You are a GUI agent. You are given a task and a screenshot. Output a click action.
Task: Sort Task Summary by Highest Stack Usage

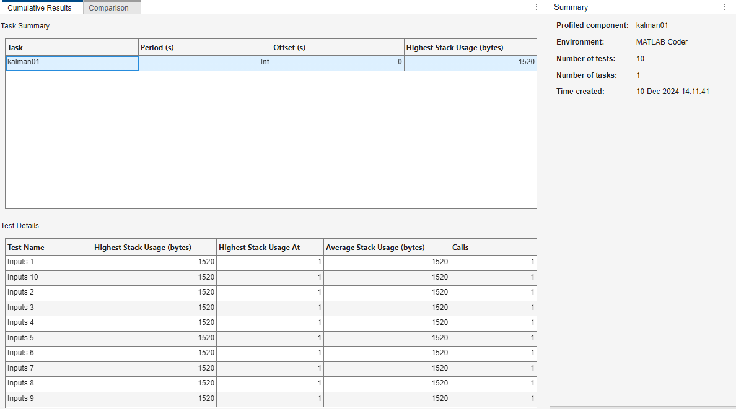470,48
